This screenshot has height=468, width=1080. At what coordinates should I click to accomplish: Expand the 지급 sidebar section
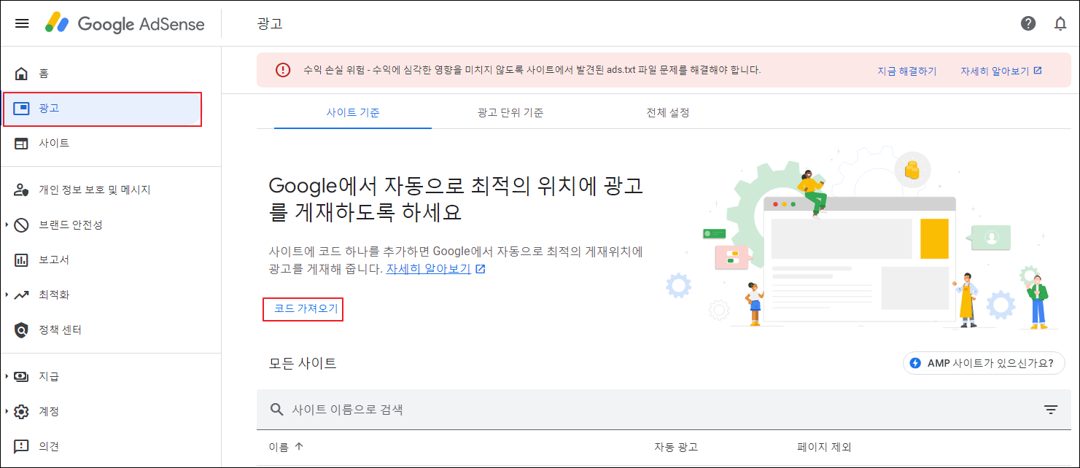7,376
